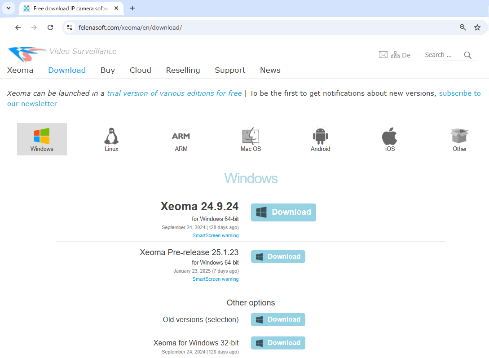Select the Free download IP camera tab
The image size is (489, 358).
tap(71, 9)
